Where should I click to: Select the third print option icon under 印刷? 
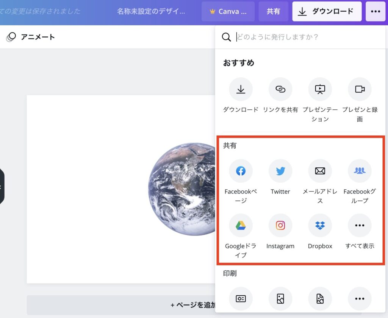[320, 299]
